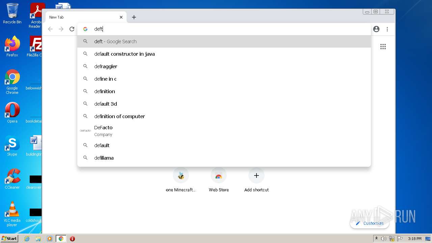Open a new tab with plus button

134,17
